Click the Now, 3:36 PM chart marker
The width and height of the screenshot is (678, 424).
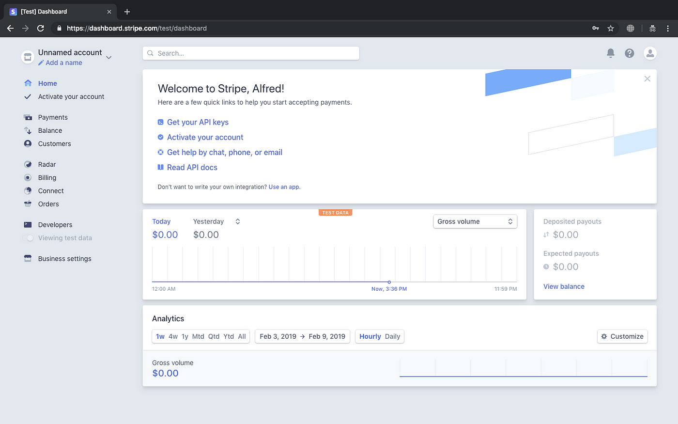[389, 282]
